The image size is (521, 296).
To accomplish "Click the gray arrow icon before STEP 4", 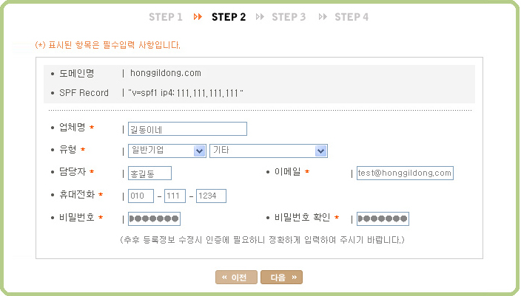I will click(323, 16).
